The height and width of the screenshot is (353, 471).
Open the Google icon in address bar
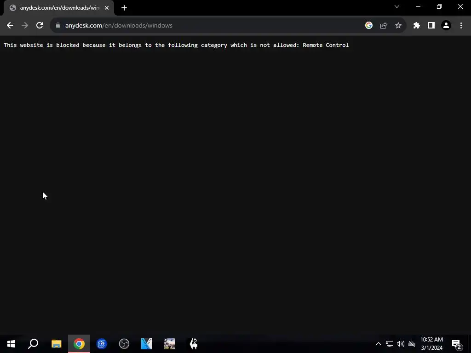pyautogui.click(x=369, y=26)
